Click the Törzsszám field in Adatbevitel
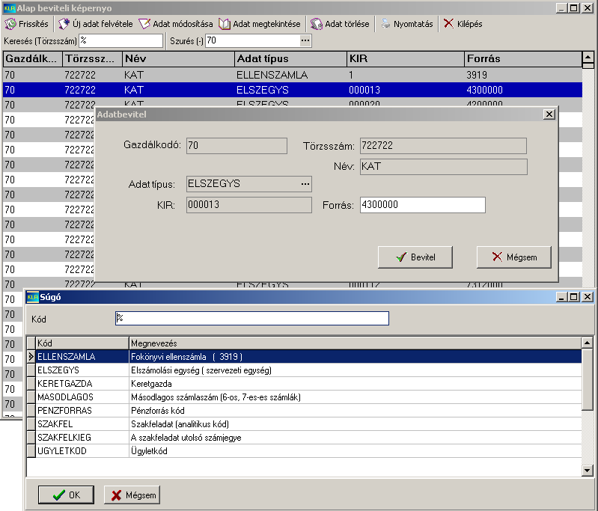The image size is (598, 511). pos(443,146)
